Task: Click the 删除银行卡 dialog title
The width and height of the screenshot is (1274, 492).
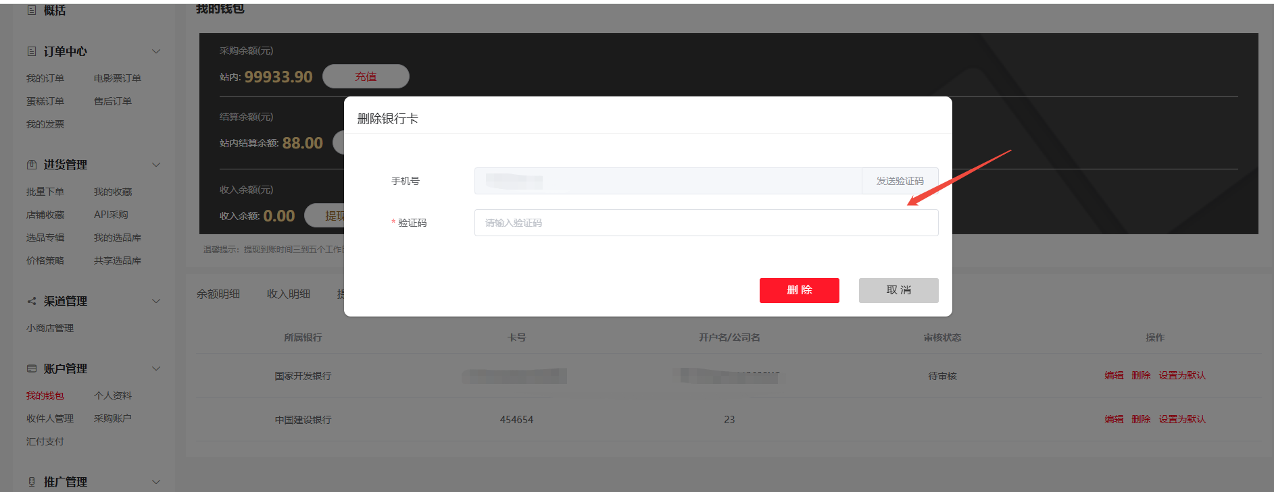Action: (387, 119)
